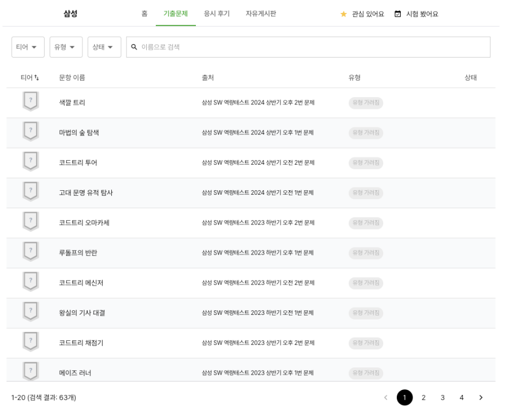
Task: Click the tier shield icon for 루돌프의 반란
Action: (31, 252)
